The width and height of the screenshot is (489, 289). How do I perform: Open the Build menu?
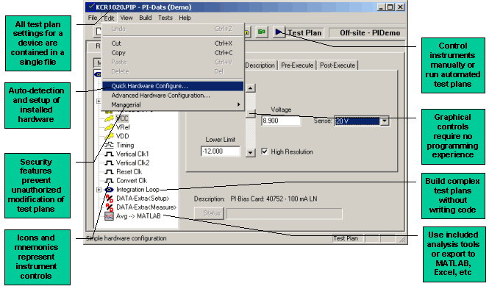tap(146, 18)
